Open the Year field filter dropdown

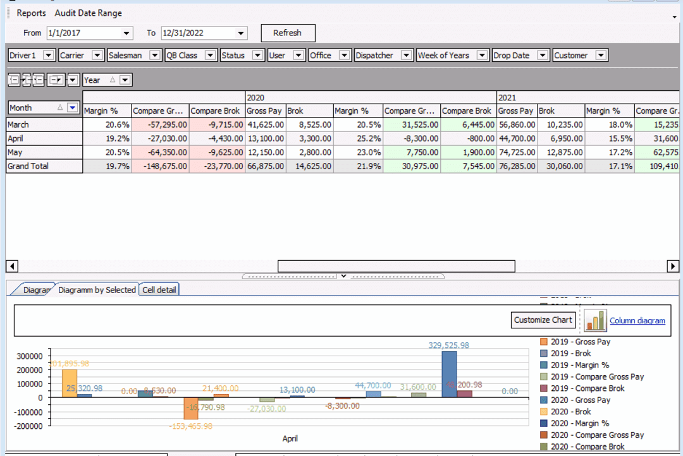[125, 80]
